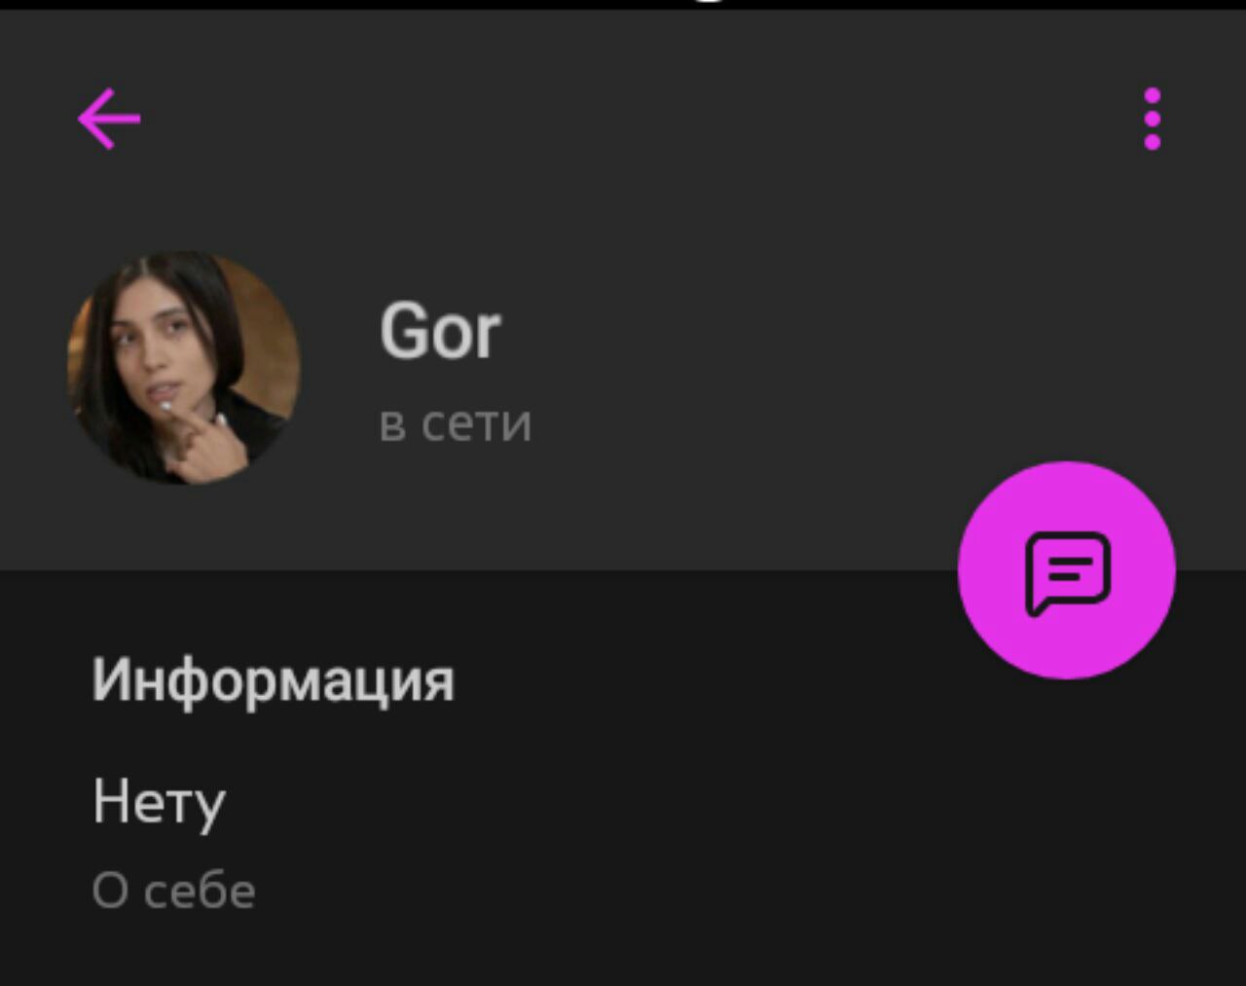
Task: Tap the speech bubble icon
Action: pos(1067,573)
